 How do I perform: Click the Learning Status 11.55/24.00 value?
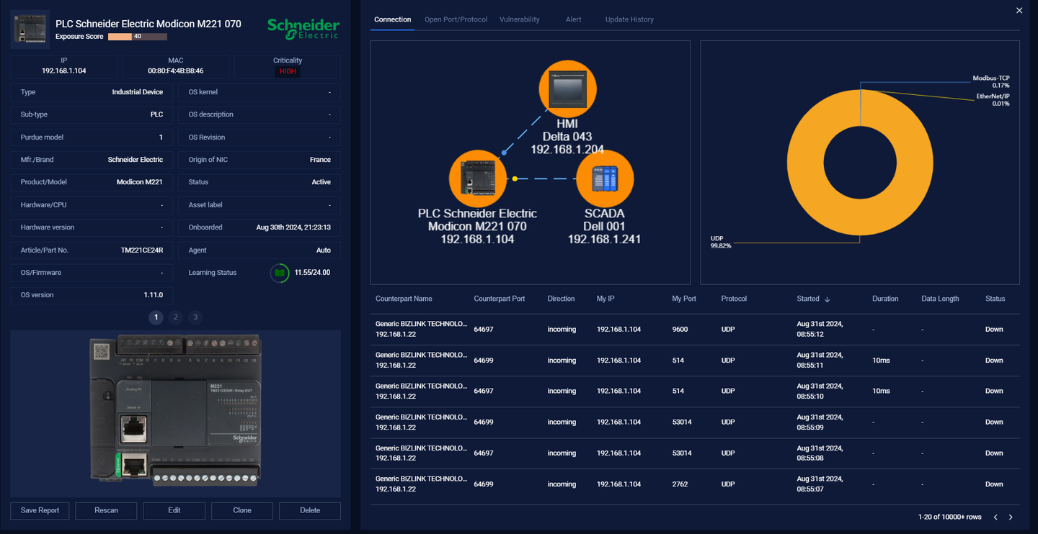[x=312, y=273]
